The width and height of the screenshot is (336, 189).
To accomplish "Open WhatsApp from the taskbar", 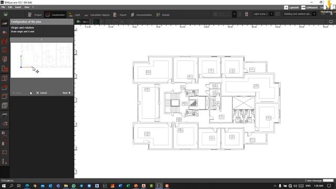I will point(73,186).
